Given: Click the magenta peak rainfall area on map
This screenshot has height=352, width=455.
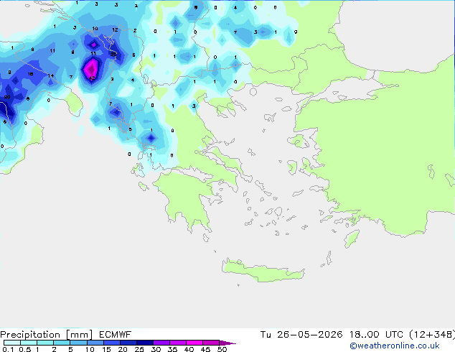Looking at the screenshot, I should pos(91,69).
